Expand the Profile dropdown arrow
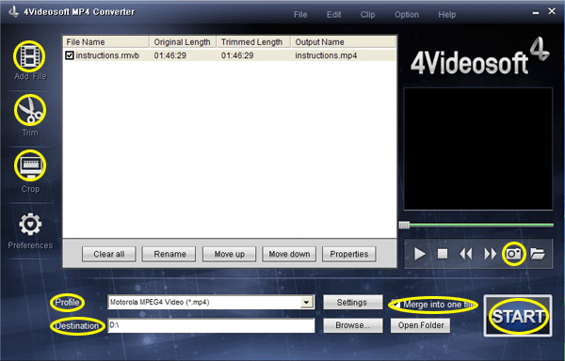Screen dimensions: 565x361 [307, 303]
